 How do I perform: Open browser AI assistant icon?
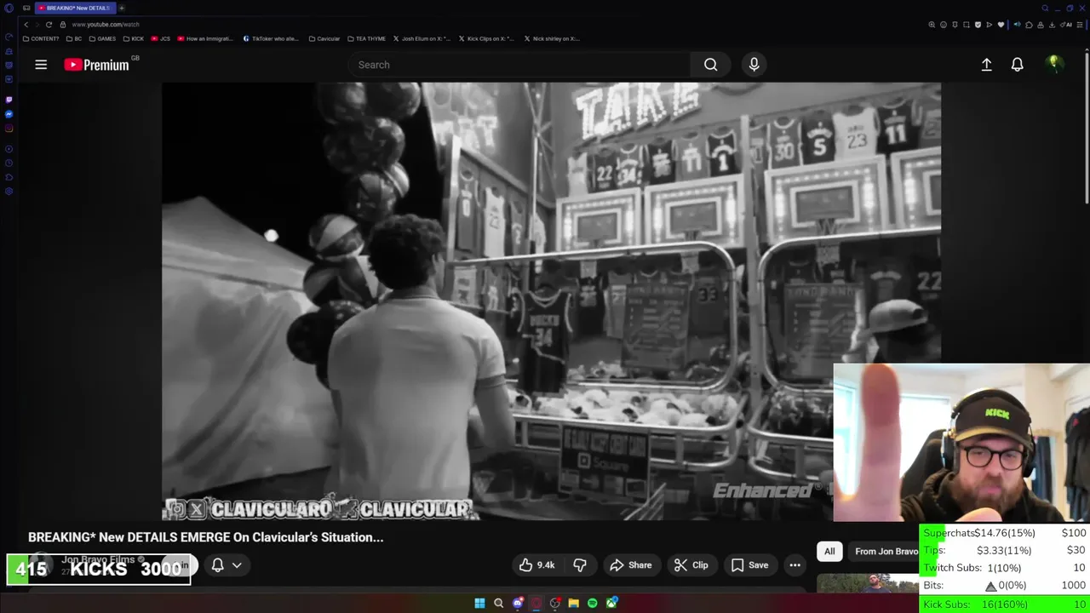[x=1068, y=25]
